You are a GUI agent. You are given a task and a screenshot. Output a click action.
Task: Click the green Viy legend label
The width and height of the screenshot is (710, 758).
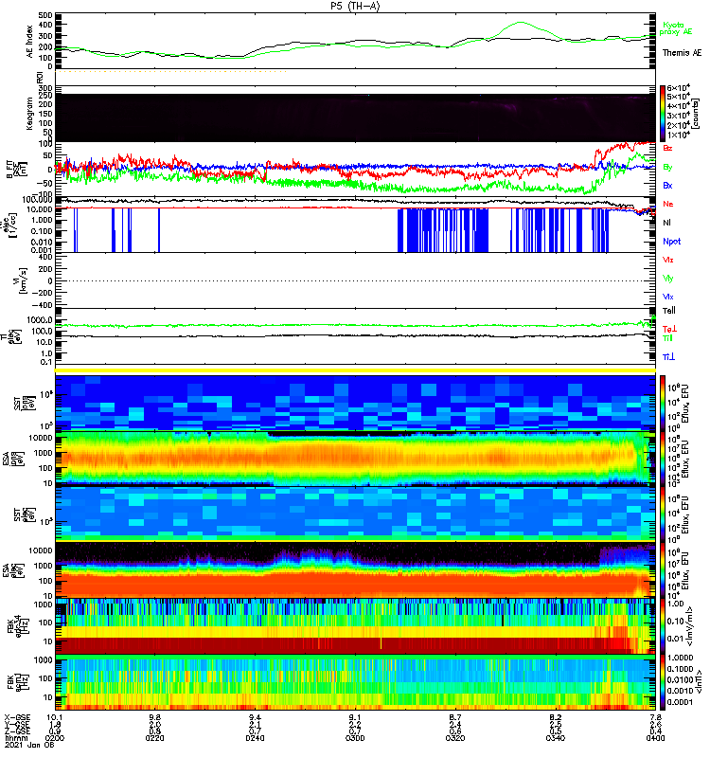668,279
